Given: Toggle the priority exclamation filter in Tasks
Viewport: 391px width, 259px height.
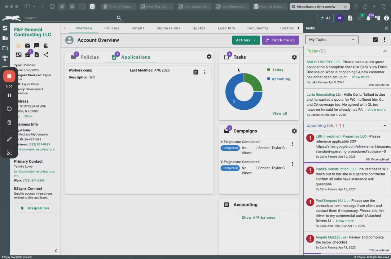Looking at the screenshot, I should click(x=384, y=40).
